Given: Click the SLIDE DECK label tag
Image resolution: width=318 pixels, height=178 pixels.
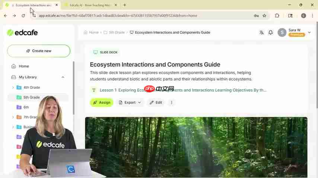Looking at the screenshot, I should [105, 52].
